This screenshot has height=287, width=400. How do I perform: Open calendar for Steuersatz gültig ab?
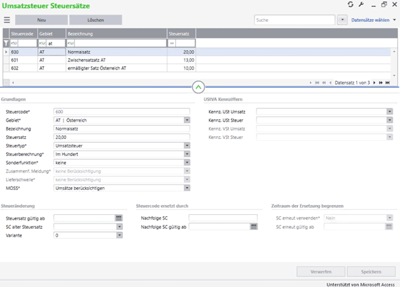pyautogui.click(x=118, y=218)
